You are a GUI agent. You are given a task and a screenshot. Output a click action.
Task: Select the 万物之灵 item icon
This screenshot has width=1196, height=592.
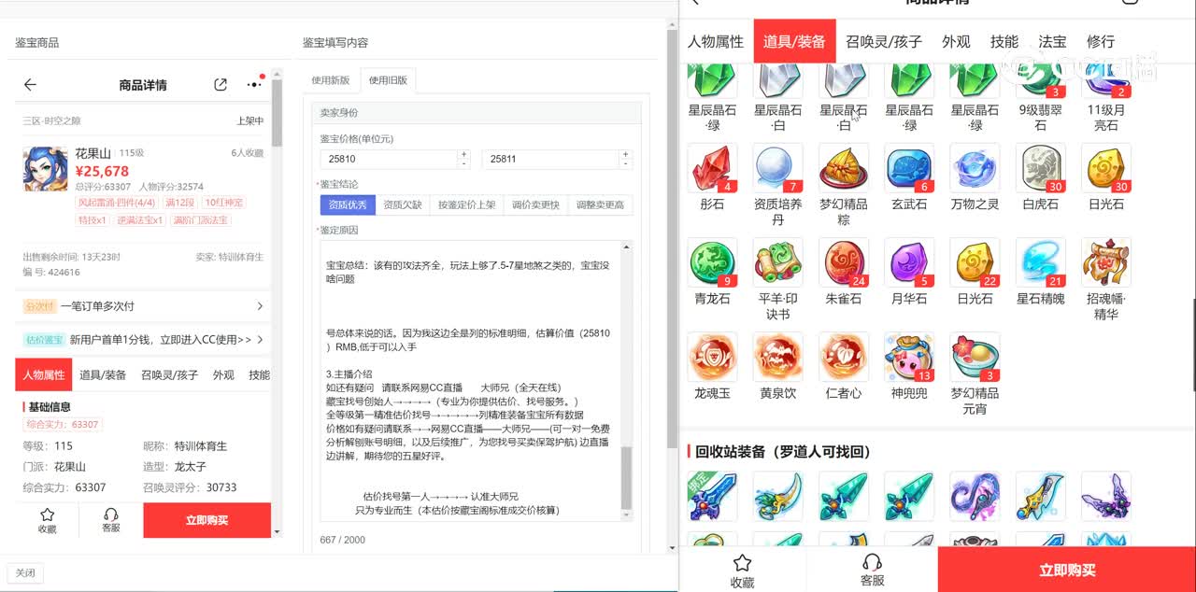[975, 168]
